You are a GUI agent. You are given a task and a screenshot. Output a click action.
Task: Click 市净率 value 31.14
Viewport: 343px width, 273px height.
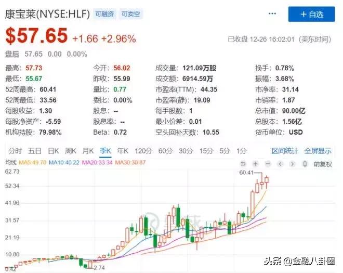[x=291, y=89]
